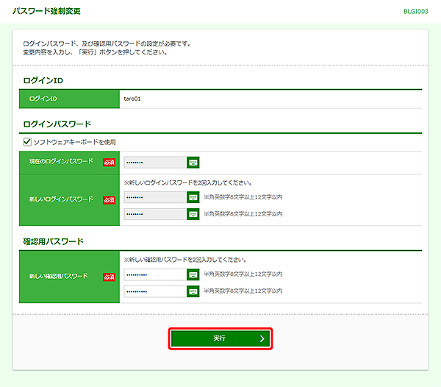Click note ※新しい確認用パスワードを2回入力してください
This screenshot has height=387, width=441.
(x=185, y=260)
